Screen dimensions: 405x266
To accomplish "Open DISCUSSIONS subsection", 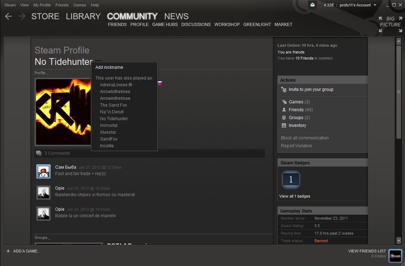I will 196,25.
